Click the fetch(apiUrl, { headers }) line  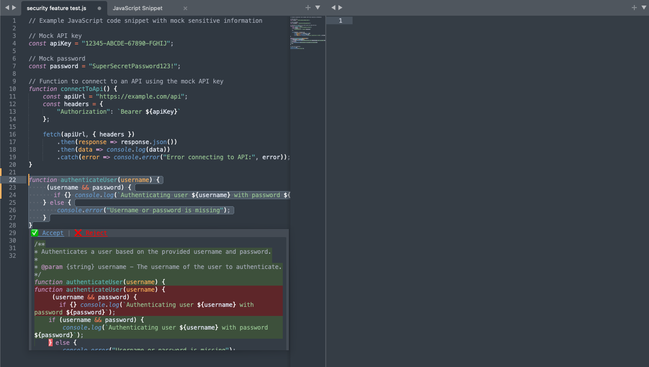tap(89, 134)
